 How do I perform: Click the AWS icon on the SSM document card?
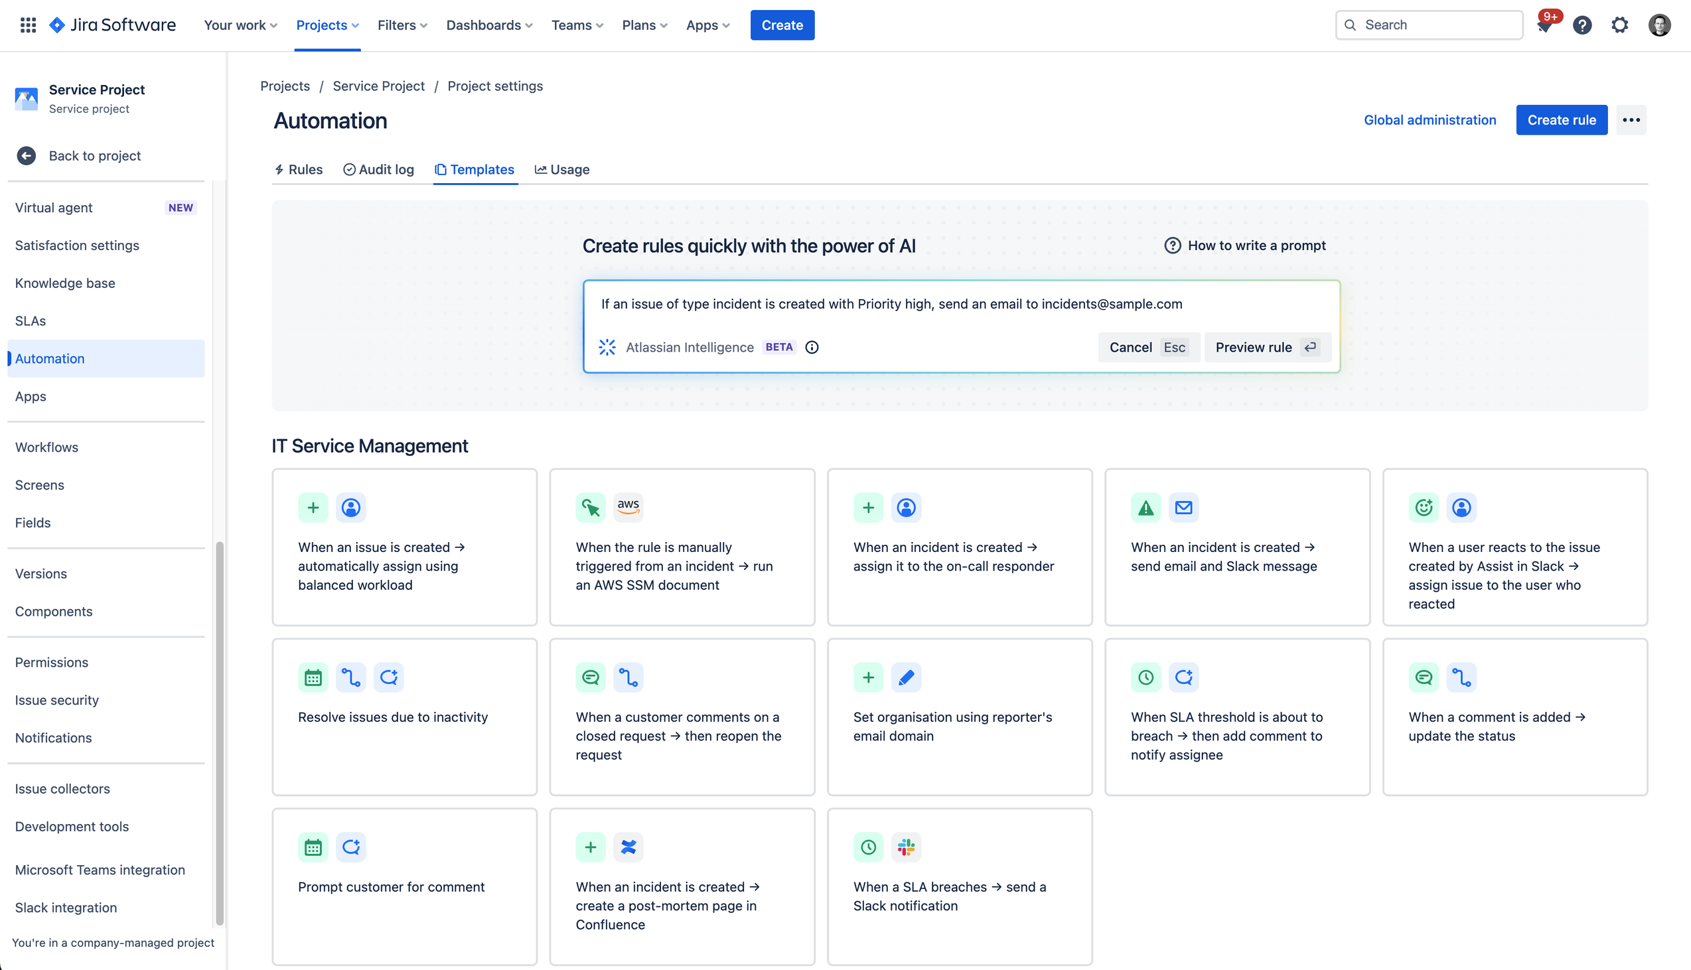(628, 508)
